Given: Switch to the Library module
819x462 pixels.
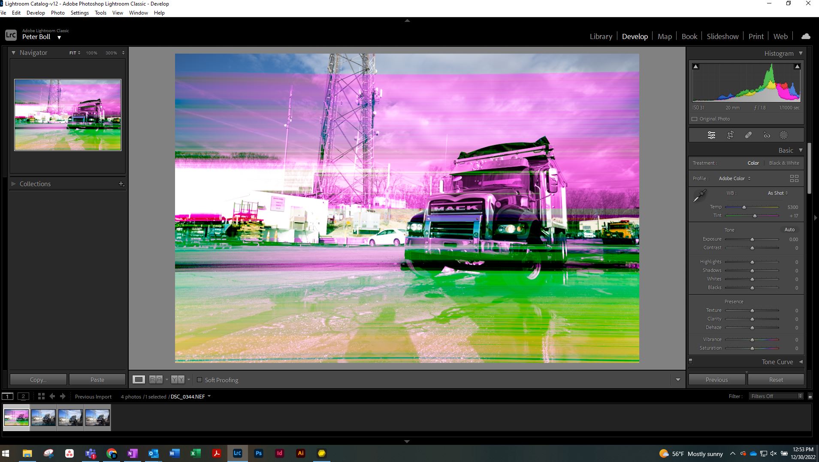Looking at the screenshot, I should 600,36.
